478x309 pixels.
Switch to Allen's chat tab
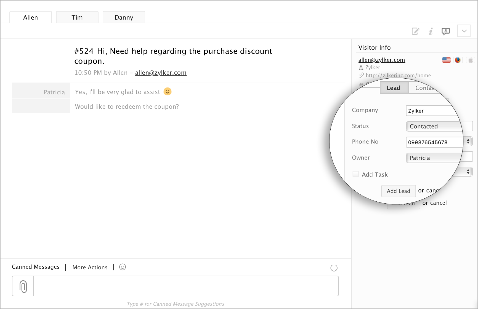point(31,17)
